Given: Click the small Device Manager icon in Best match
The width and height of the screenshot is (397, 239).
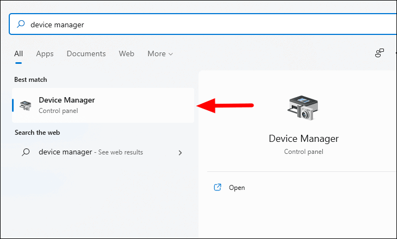Looking at the screenshot, I should click(x=25, y=105).
